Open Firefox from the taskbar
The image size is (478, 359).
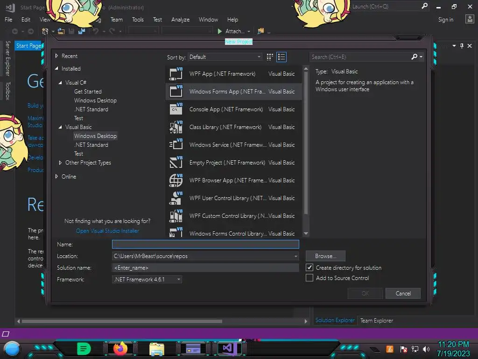[120, 349]
